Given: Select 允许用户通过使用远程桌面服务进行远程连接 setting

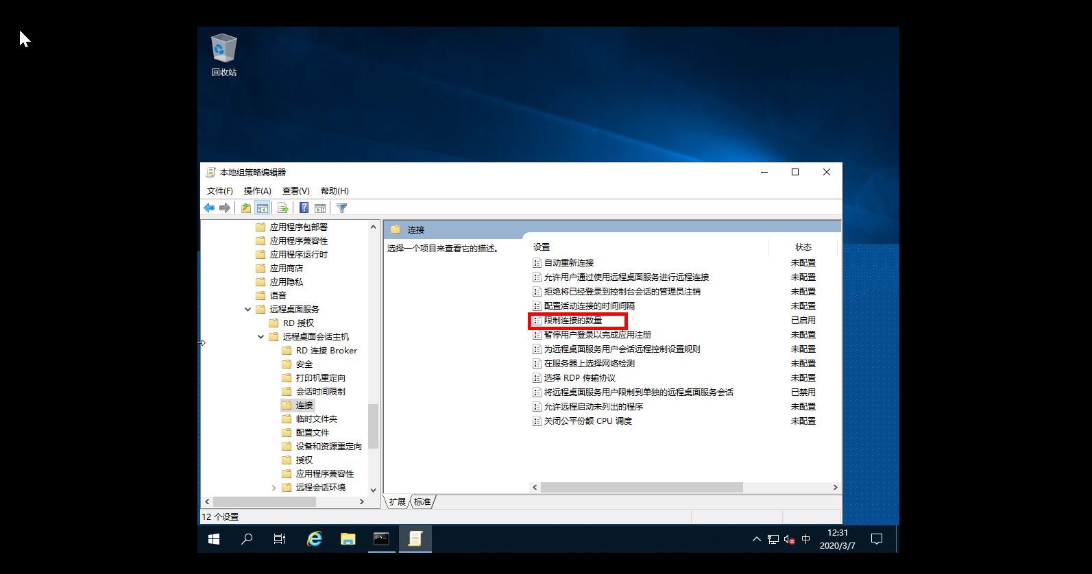Looking at the screenshot, I should pos(627,277).
